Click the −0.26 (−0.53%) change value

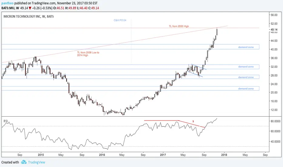(42, 8)
